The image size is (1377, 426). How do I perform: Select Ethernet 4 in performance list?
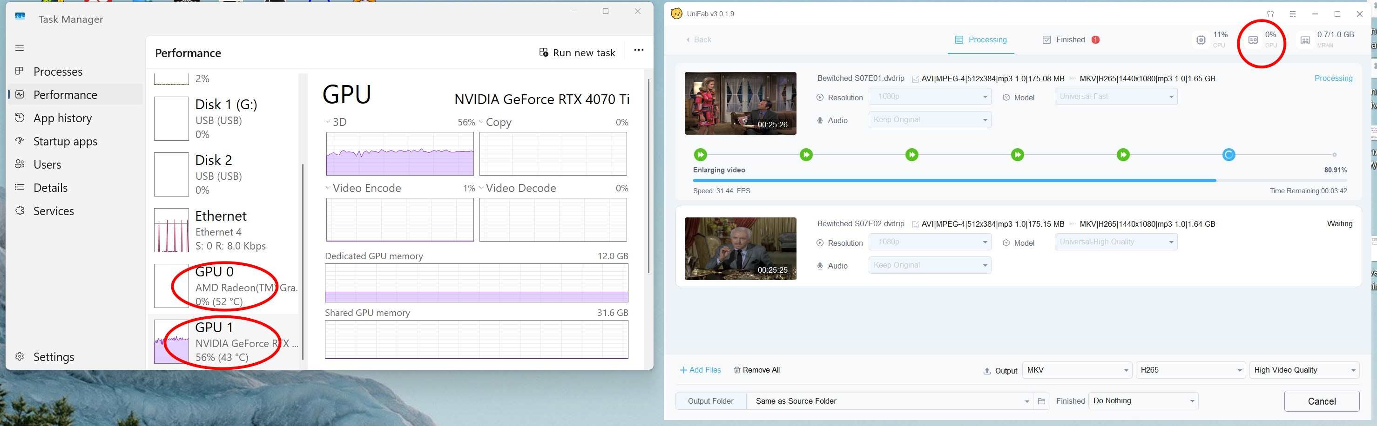click(x=223, y=230)
